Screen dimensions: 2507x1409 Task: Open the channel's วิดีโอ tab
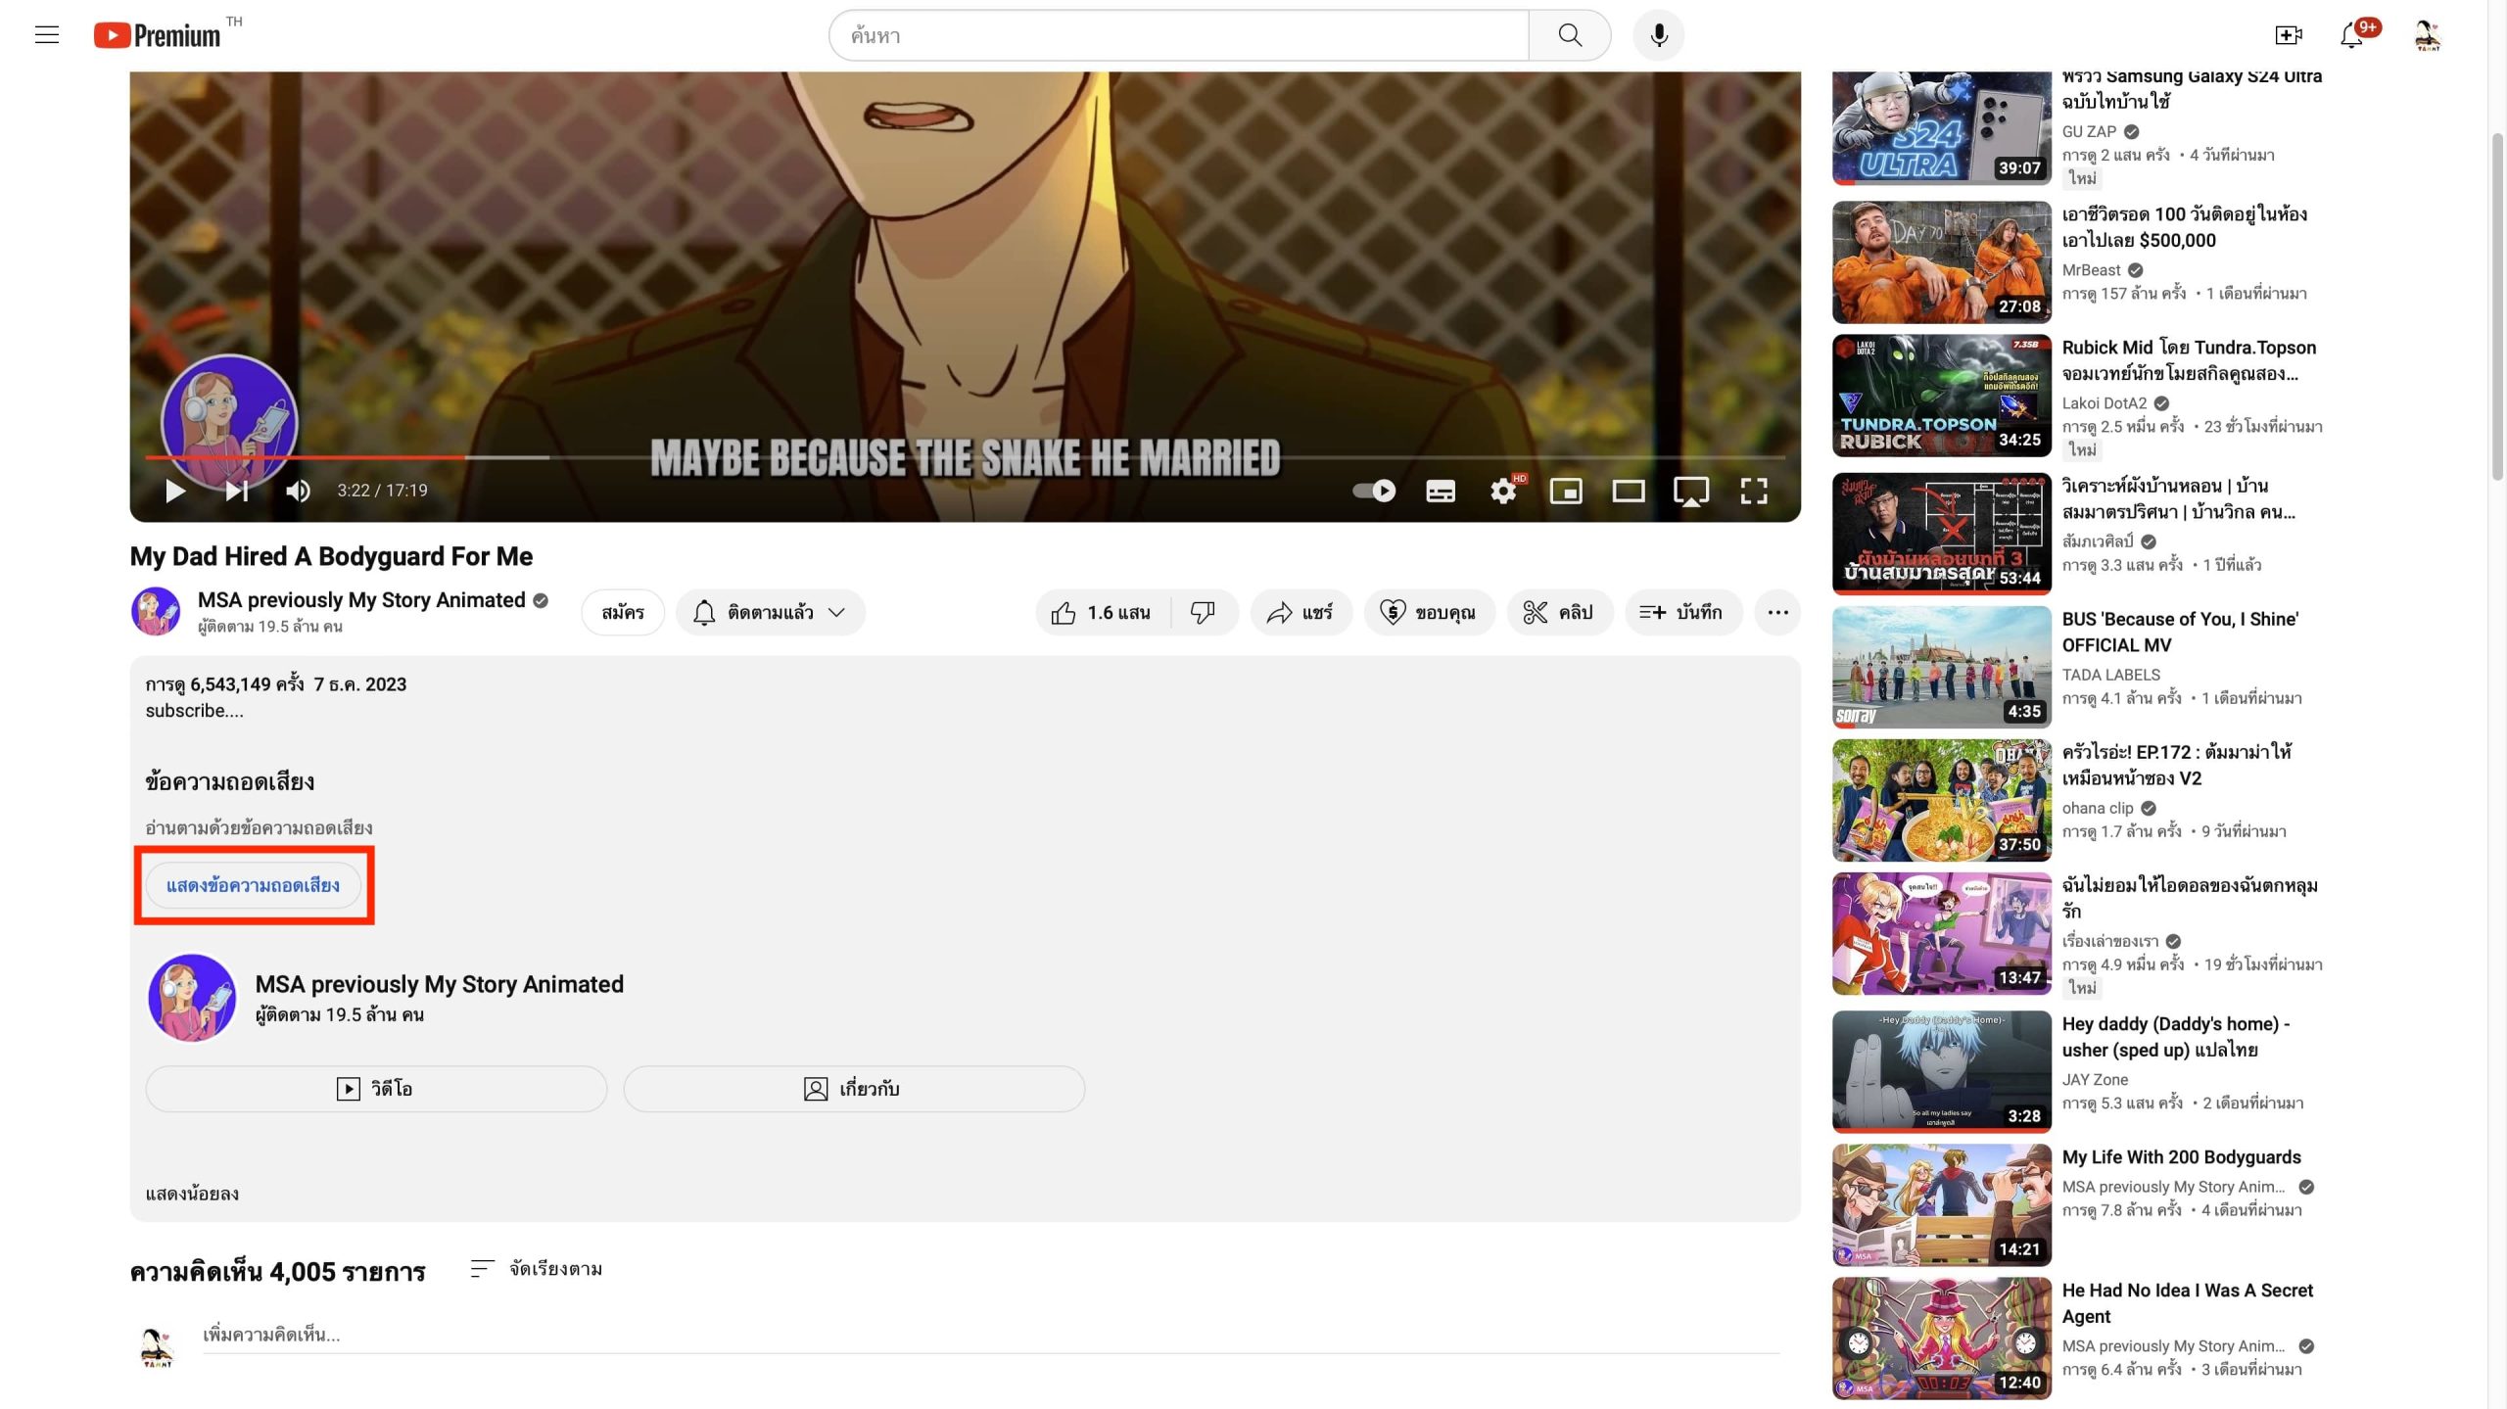[376, 1089]
